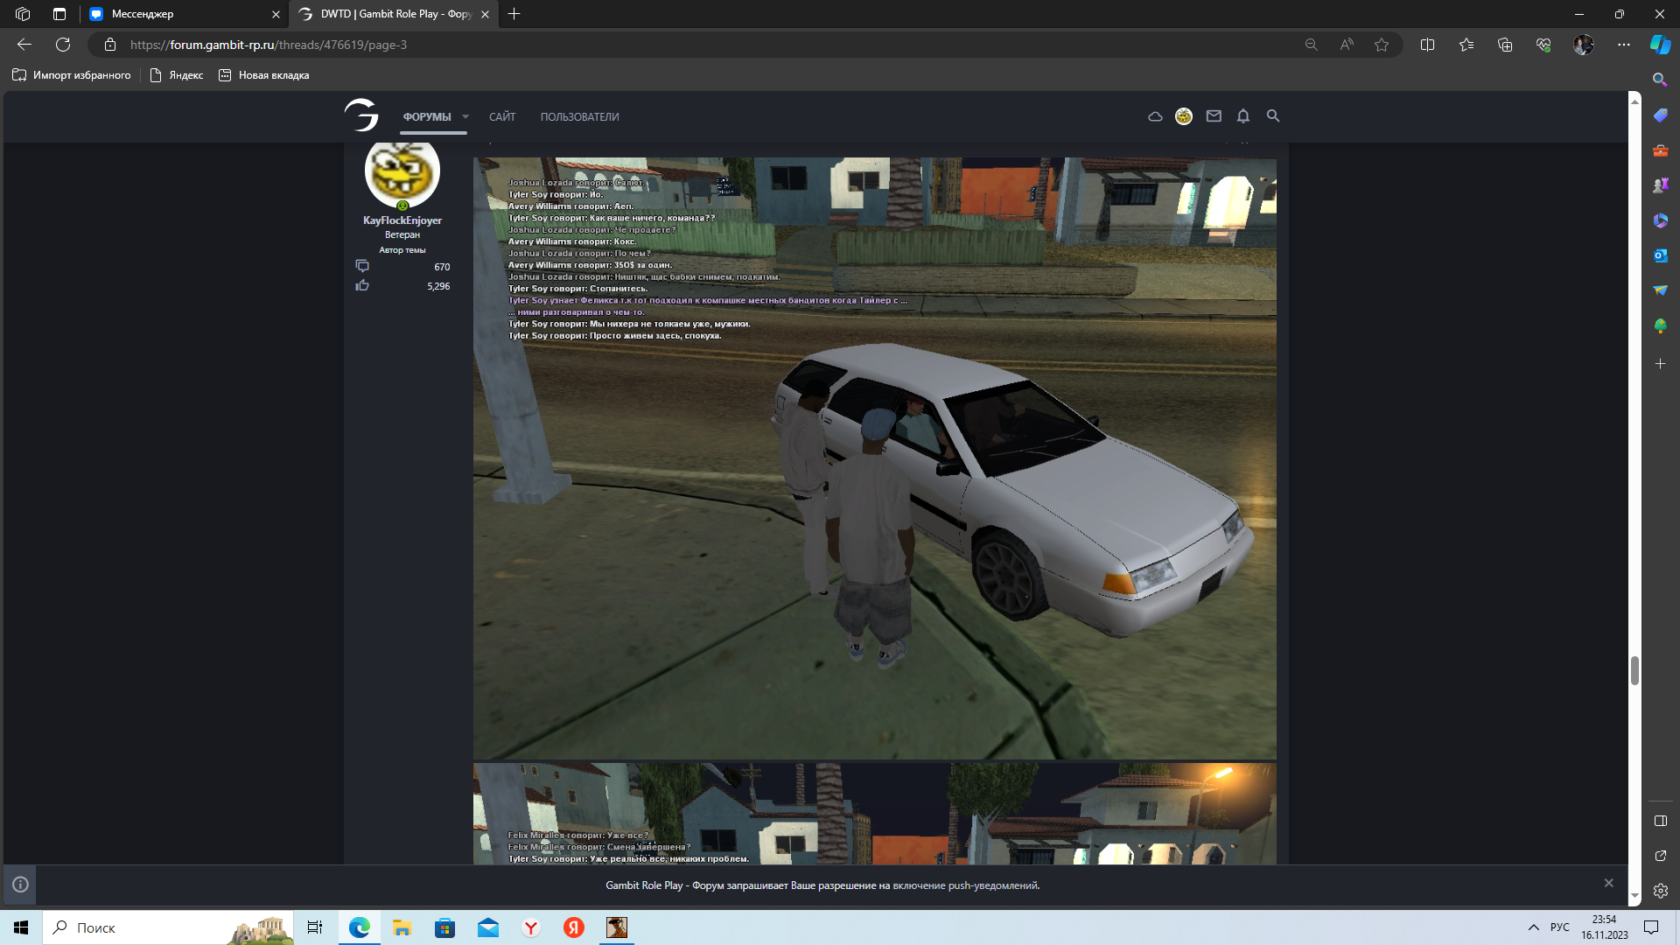Open Пользователи navigation link

[x=579, y=117]
